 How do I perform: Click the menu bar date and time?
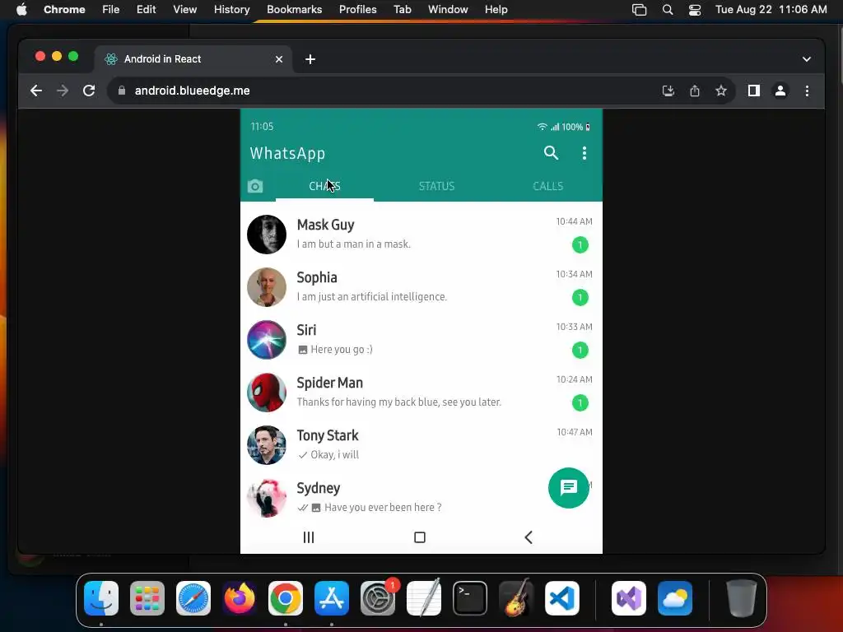[x=771, y=10]
